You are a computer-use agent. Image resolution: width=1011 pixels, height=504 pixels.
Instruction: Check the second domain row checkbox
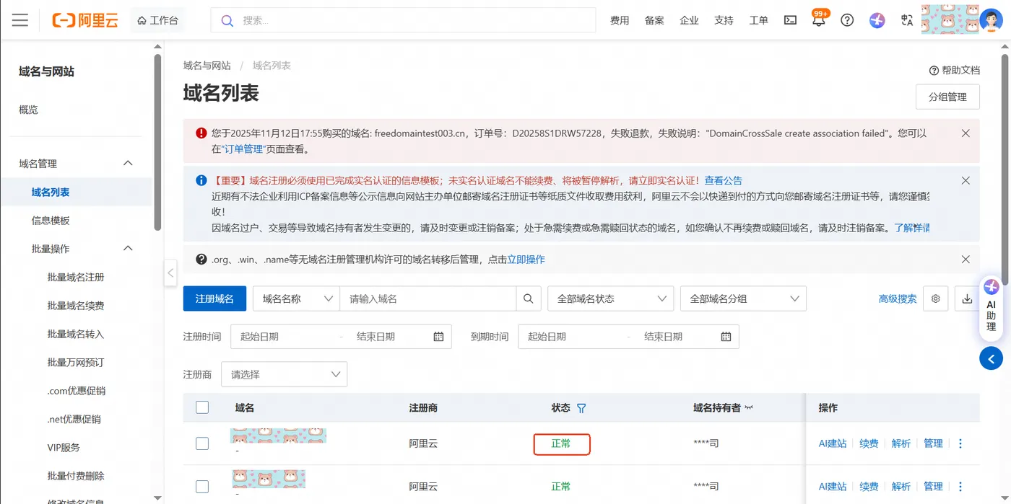201,485
